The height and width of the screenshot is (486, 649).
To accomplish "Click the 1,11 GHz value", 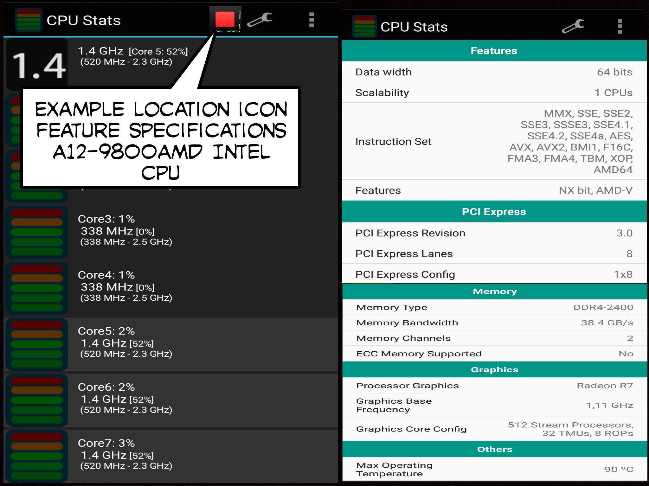I will pos(610,405).
